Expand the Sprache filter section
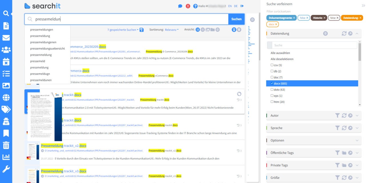The height and width of the screenshot is (183, 366). click(x=357, y=128)
